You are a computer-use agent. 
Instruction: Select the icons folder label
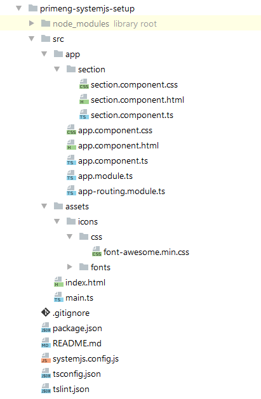(x=88, y=221)
